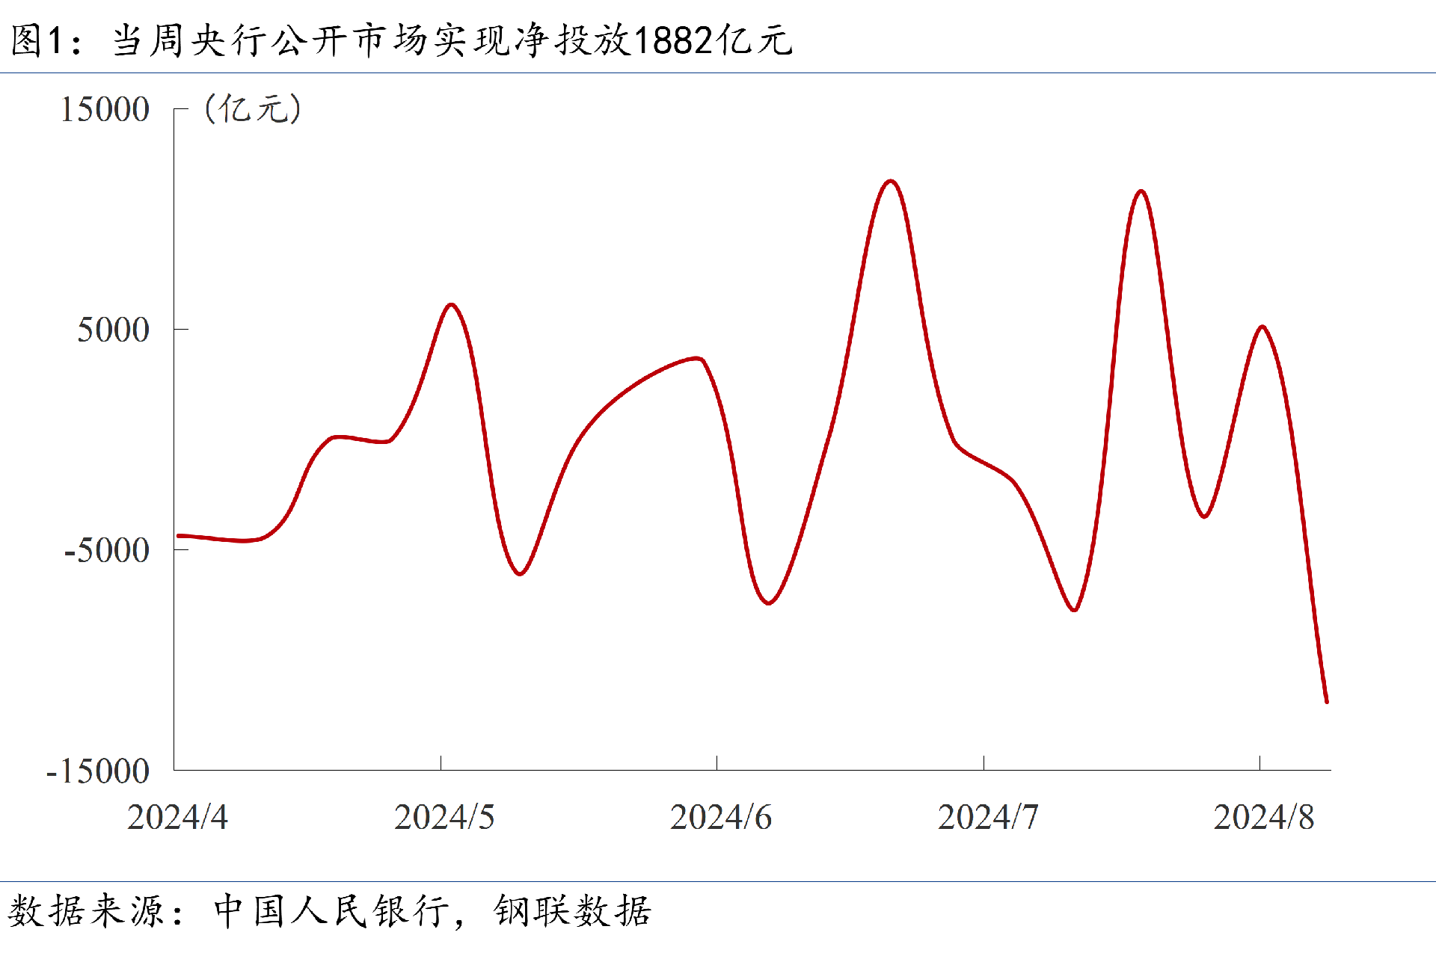1436x956 pixels.
Task: Click the 2024/5 x-axis label
Action: pos(444,817)
